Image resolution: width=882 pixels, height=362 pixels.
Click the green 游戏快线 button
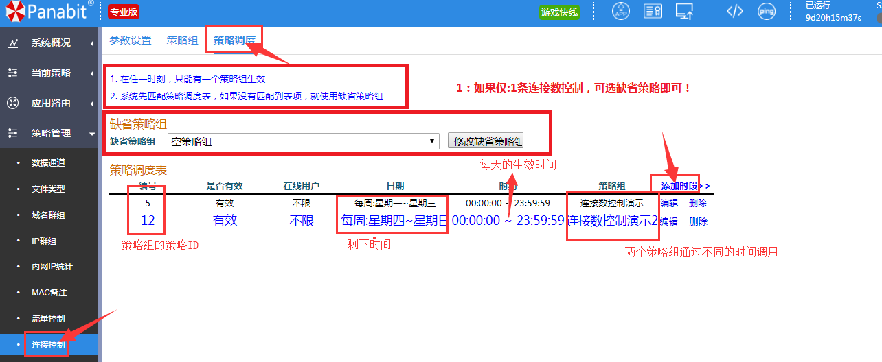pos(559,12)
